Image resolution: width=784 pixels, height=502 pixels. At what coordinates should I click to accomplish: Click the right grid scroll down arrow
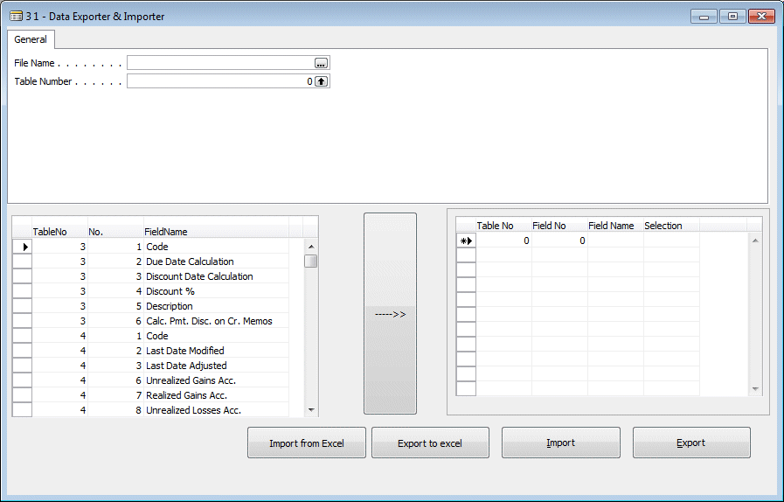point(755,389)
